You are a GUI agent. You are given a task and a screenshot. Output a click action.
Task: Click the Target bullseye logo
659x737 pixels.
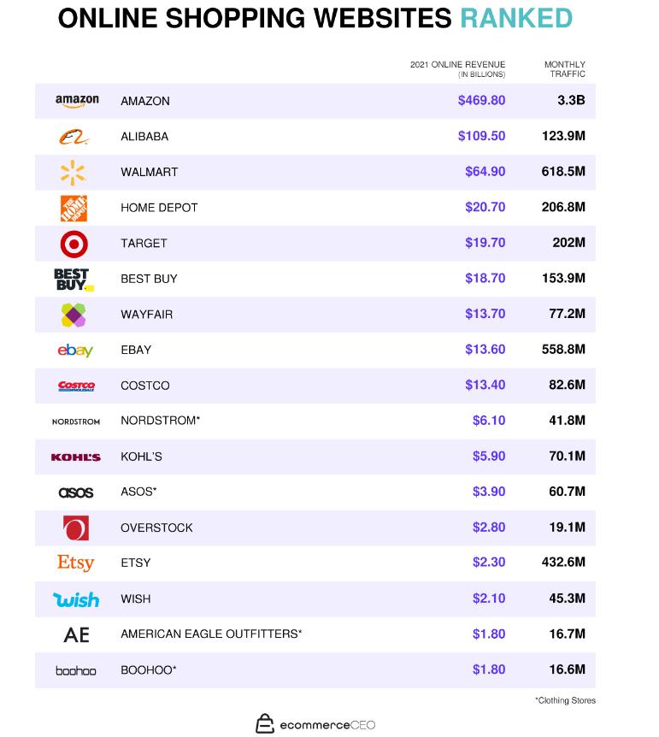coord(74,244)
